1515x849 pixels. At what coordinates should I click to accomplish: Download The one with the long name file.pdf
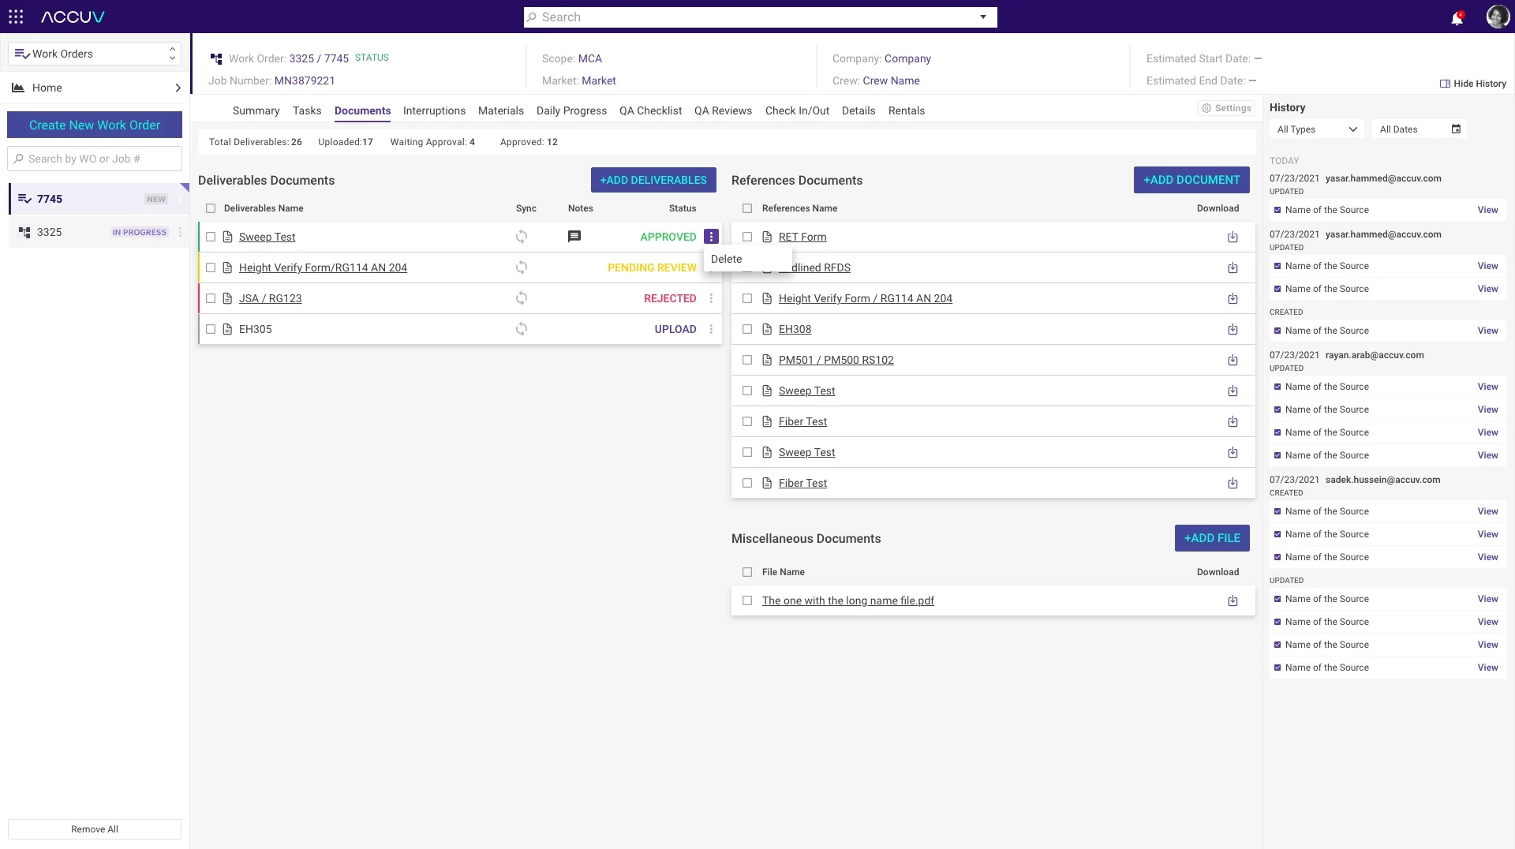click(1233, 600)
